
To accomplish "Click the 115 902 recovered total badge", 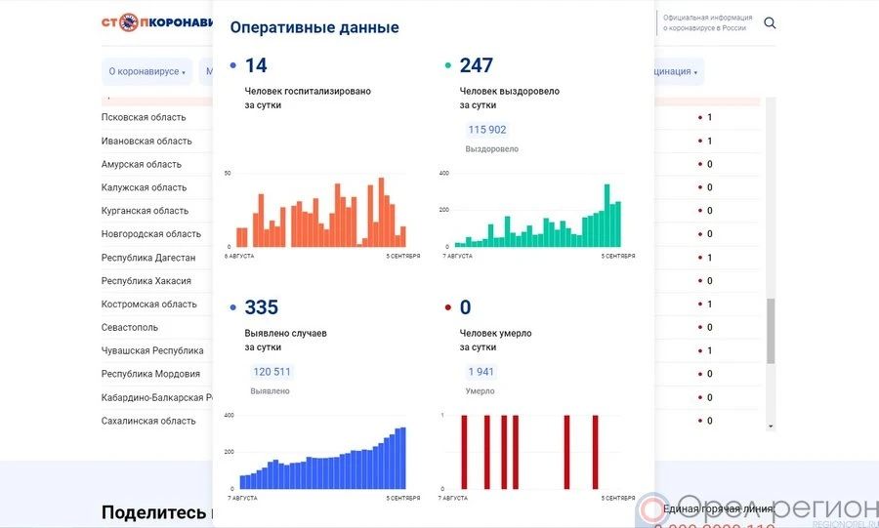I will (487, 130).
